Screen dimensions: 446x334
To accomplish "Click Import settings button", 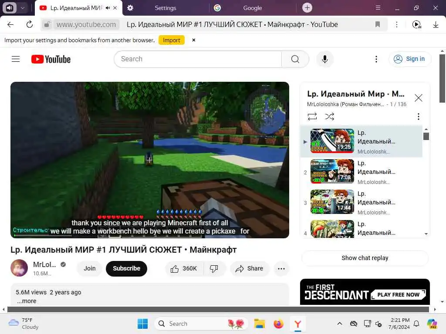I will pyautogui.click(x=172, y=40).
